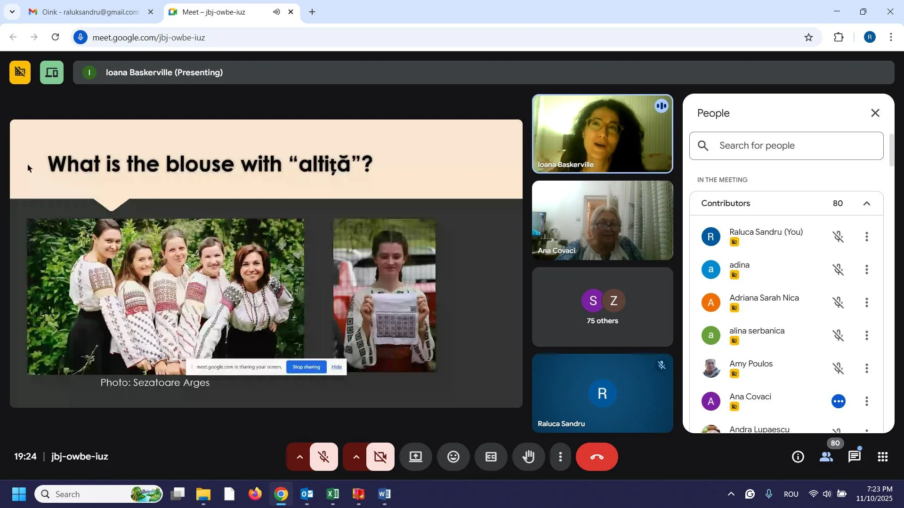Click the Stop sharing button

pos(306,367)
